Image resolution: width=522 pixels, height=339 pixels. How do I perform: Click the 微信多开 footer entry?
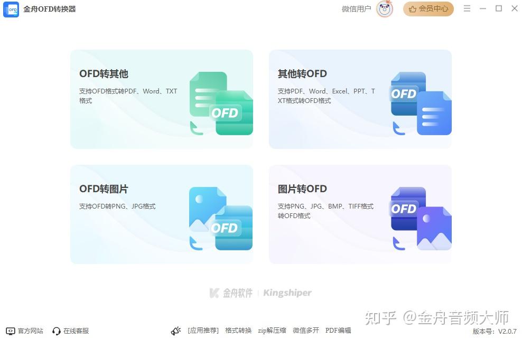click(x=305, y=330)
